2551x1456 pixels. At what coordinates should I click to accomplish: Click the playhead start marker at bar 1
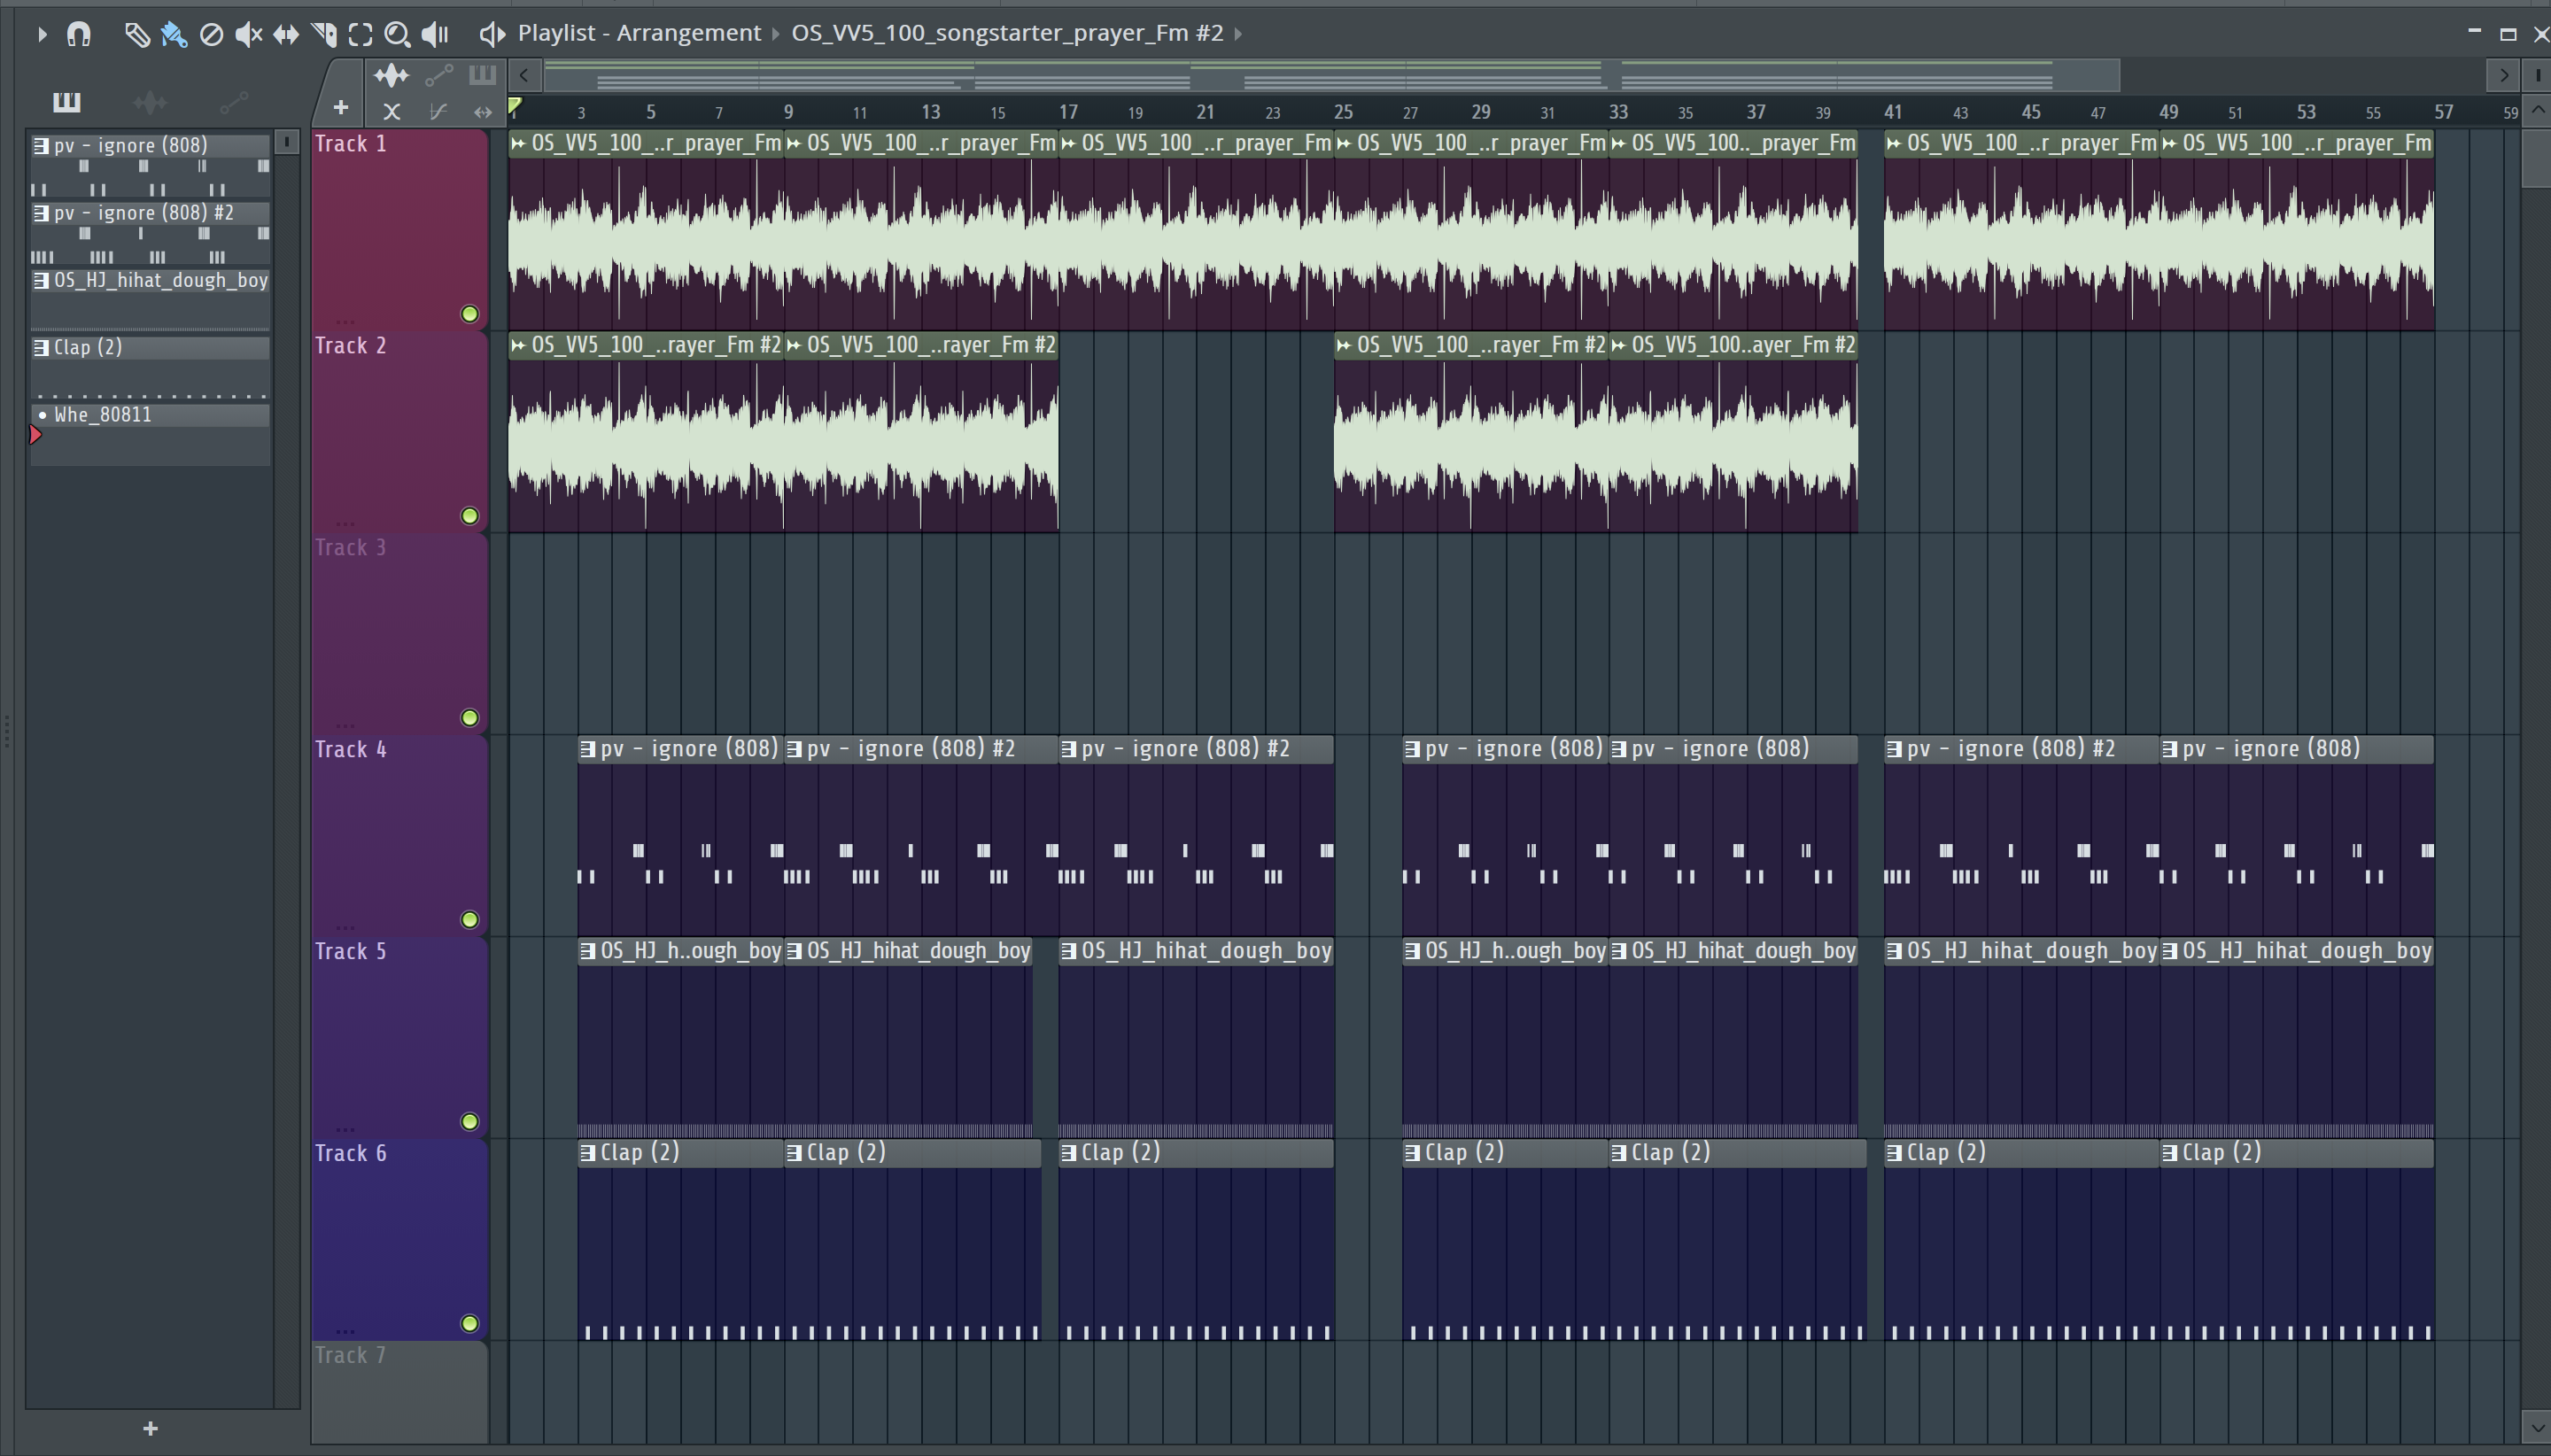pos(515,106)
